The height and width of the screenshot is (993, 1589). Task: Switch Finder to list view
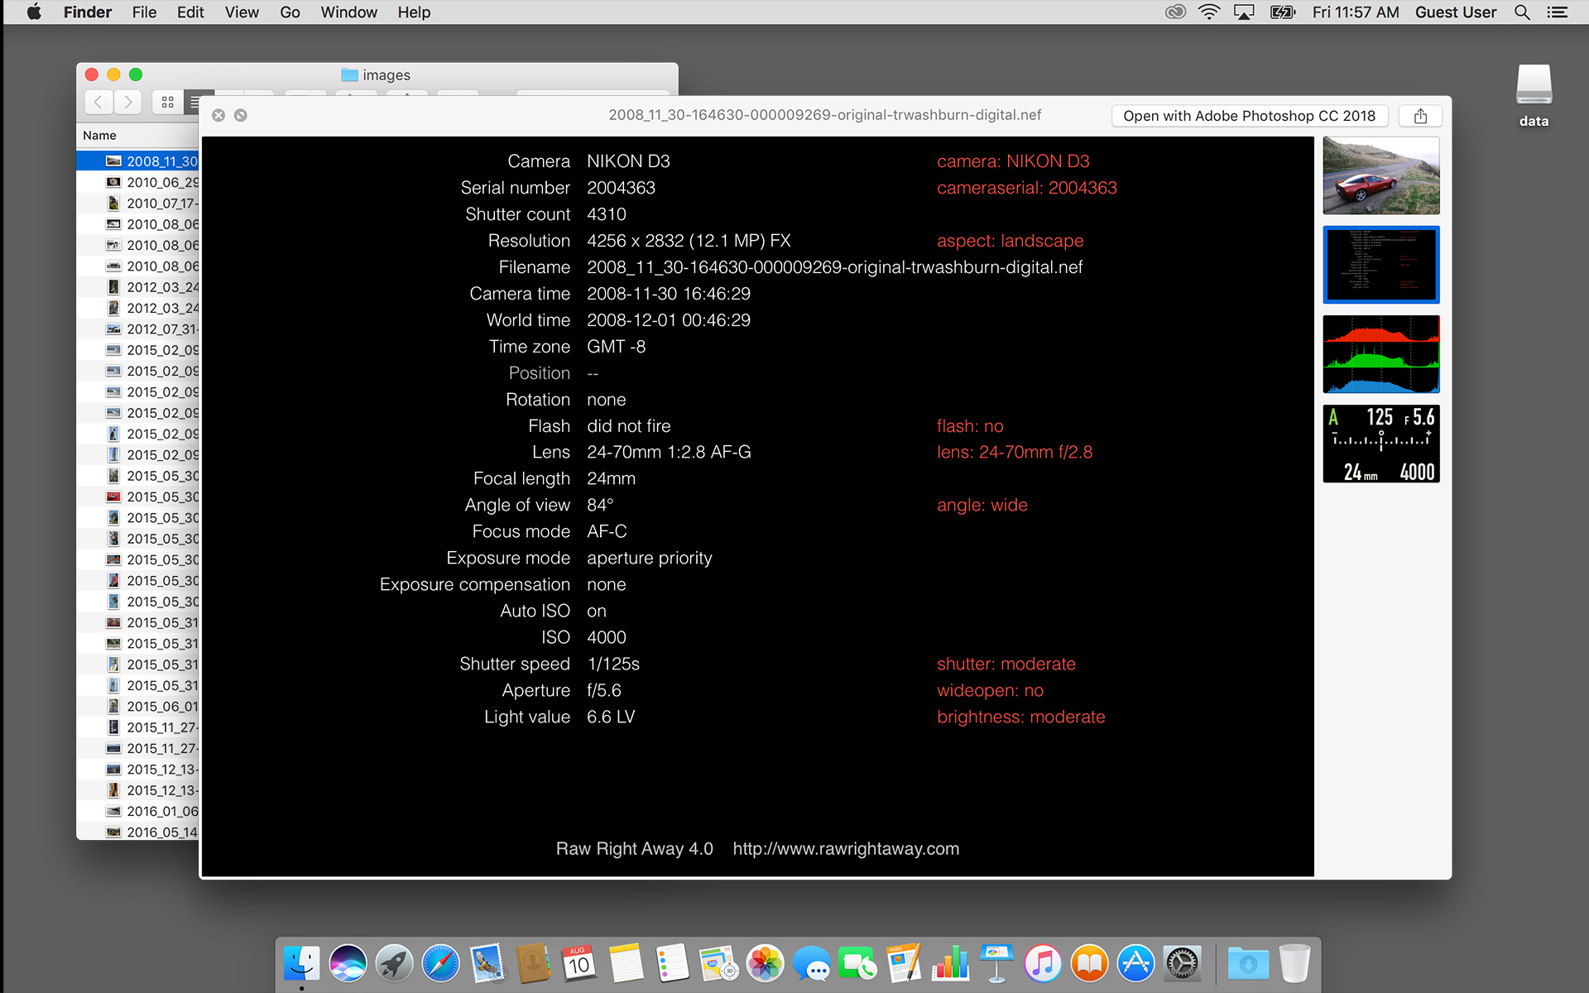pos(193,102)
